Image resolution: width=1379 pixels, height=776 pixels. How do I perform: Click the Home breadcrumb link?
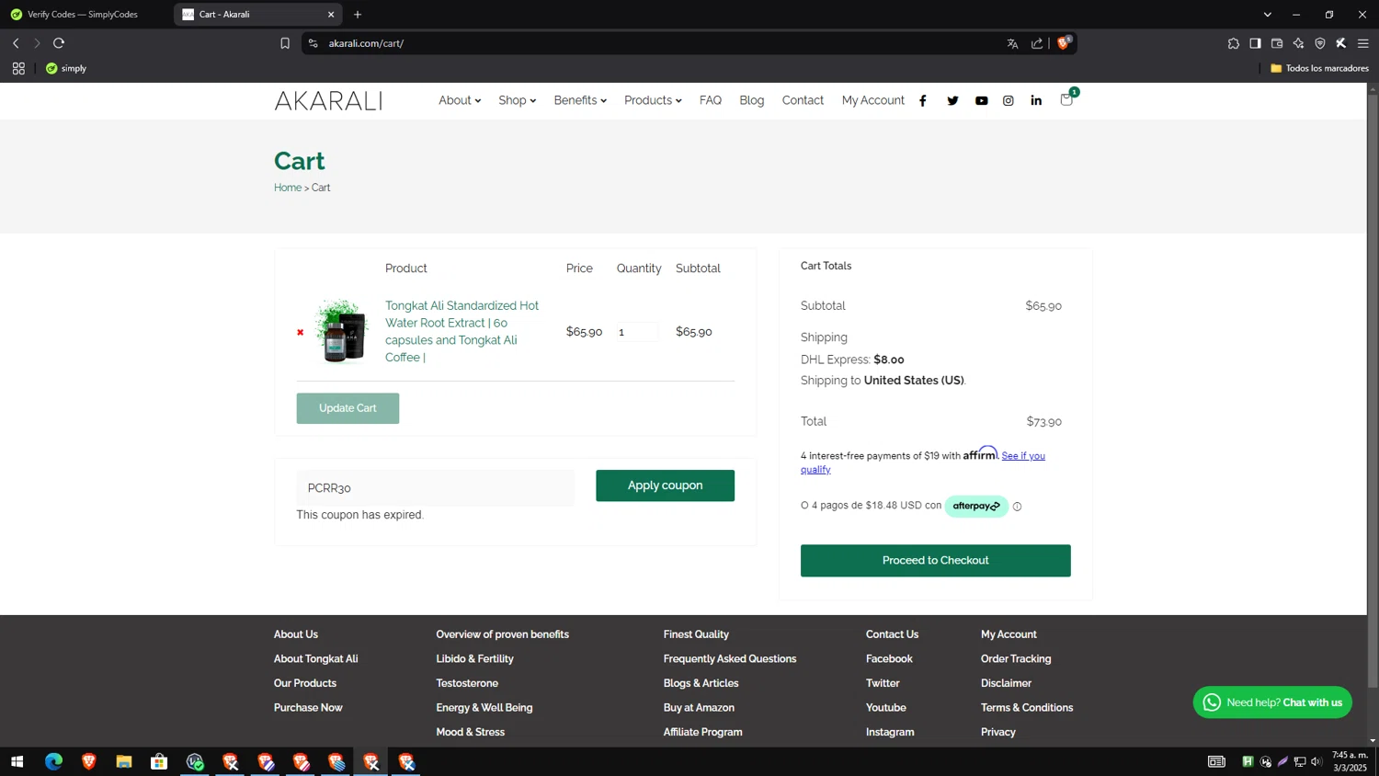(288, 188)
